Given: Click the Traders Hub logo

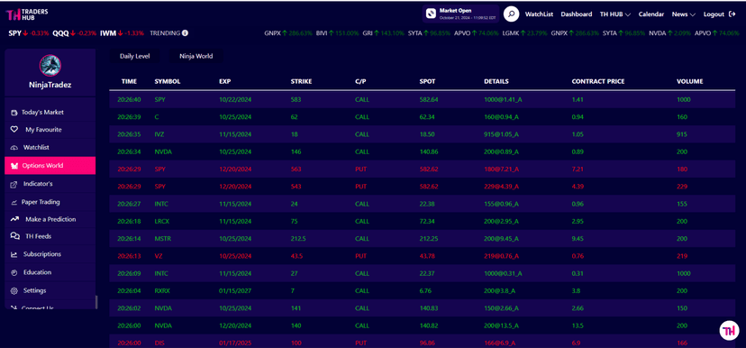Looking at the screenshot, I should point(27,14).
